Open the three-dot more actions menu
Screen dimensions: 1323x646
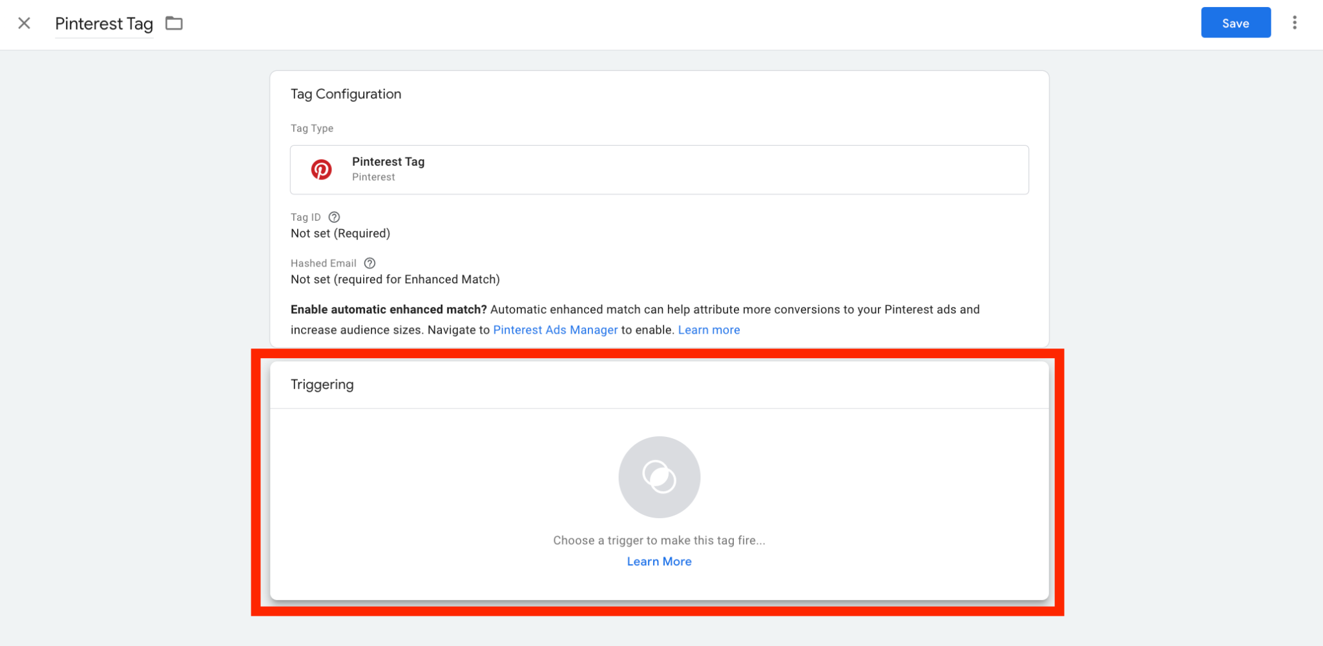(x=1294, y=23)
